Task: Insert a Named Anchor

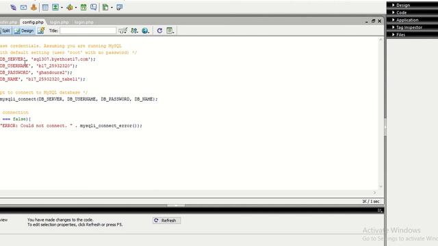Action: [x=34, y=8]
